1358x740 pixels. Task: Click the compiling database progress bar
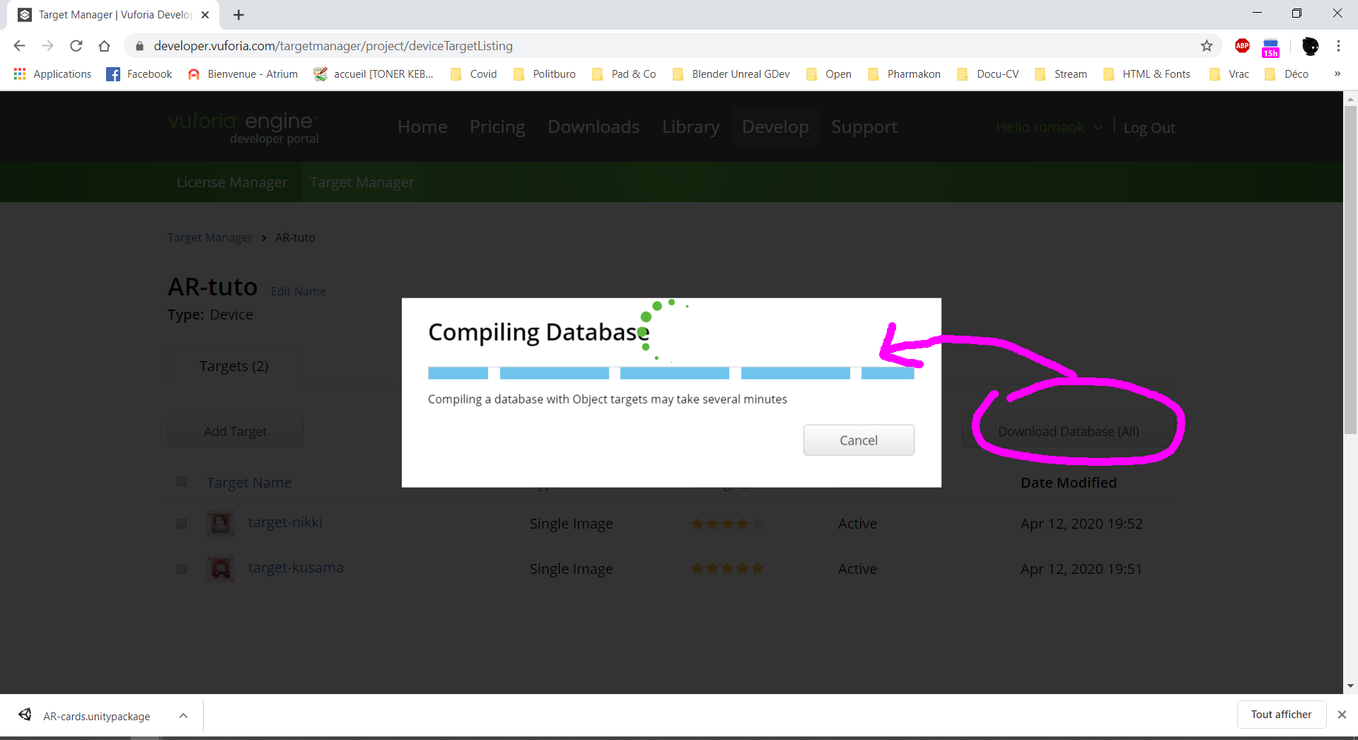671,373
